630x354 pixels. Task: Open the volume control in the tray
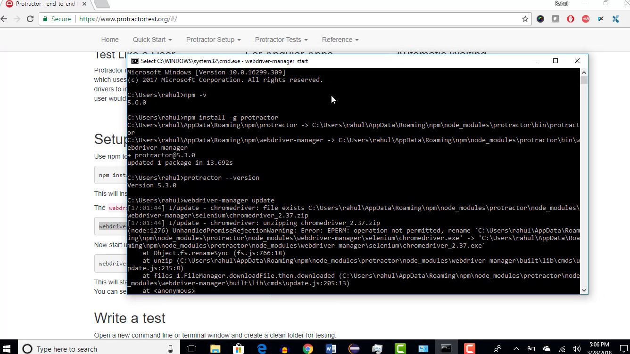click(576, 349)
